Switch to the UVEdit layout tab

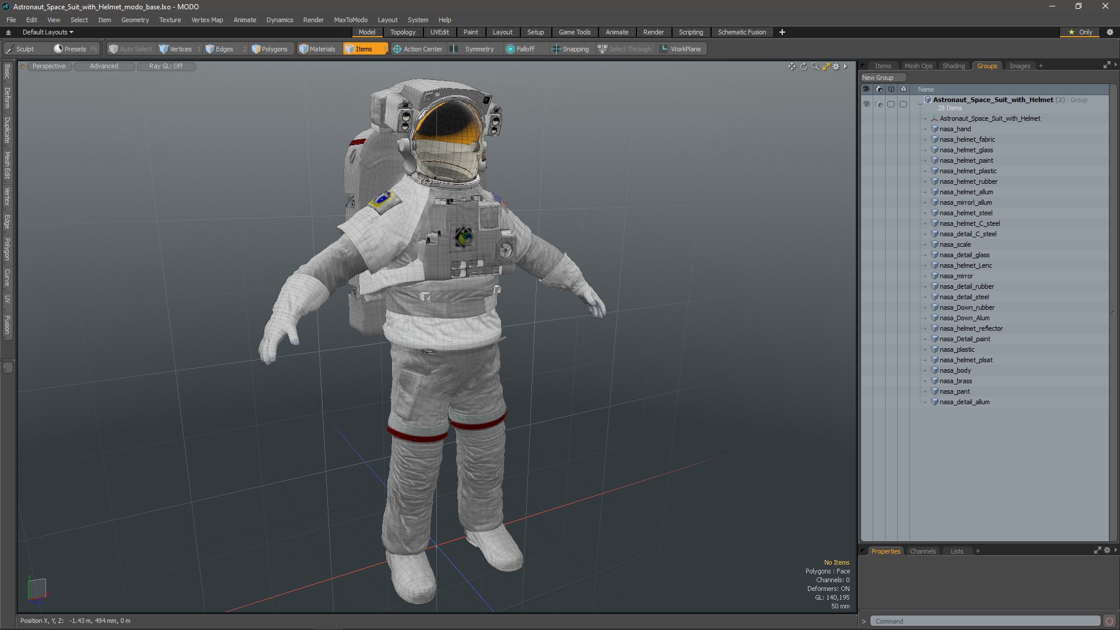click(x=439, y=32)
